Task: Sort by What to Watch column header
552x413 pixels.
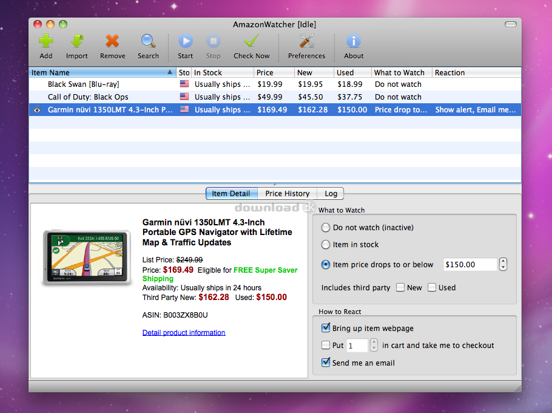Action: pos(402,73)
